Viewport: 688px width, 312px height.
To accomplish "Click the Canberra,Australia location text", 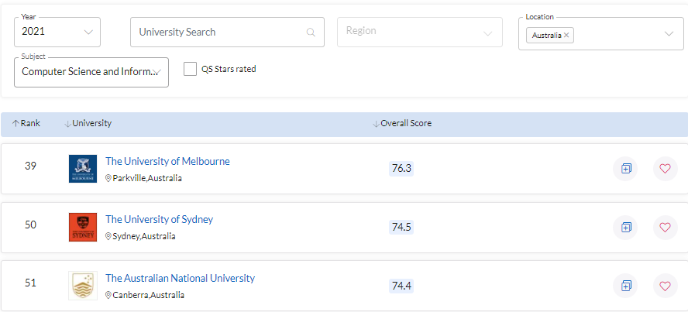I will click(x=148, y=295).
